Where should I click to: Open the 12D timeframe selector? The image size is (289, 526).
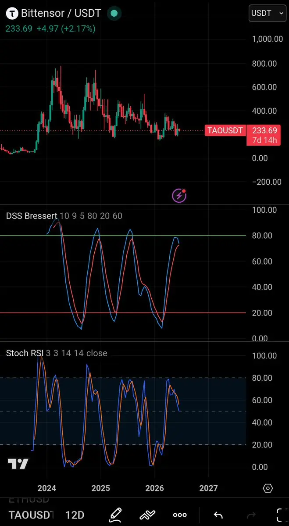click(75, 515)
